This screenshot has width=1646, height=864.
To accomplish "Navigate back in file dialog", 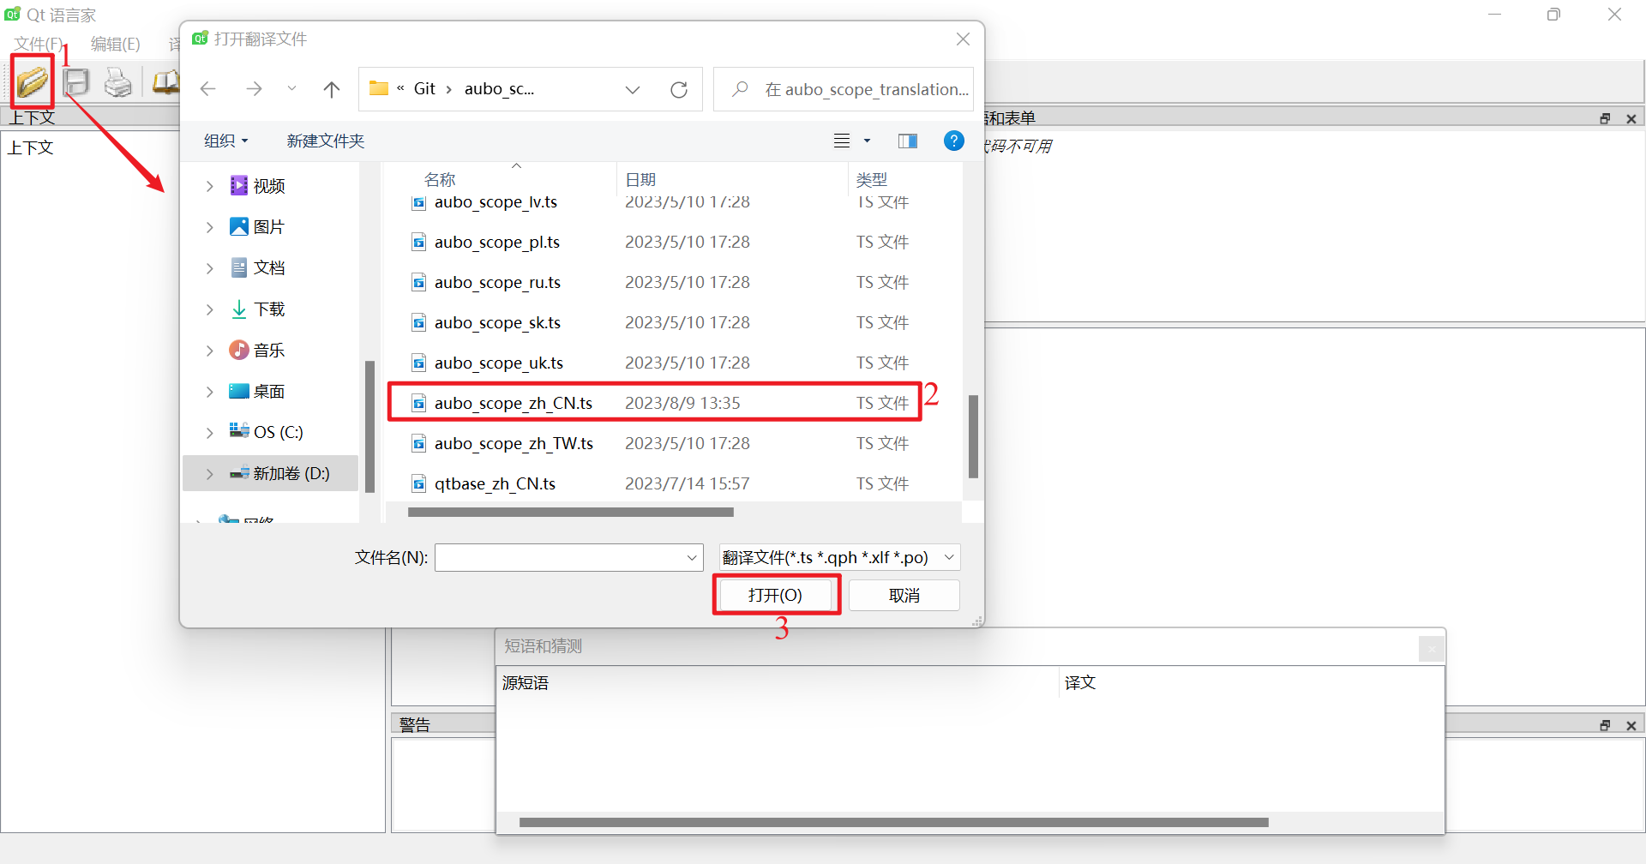I will tap(208, 89).
